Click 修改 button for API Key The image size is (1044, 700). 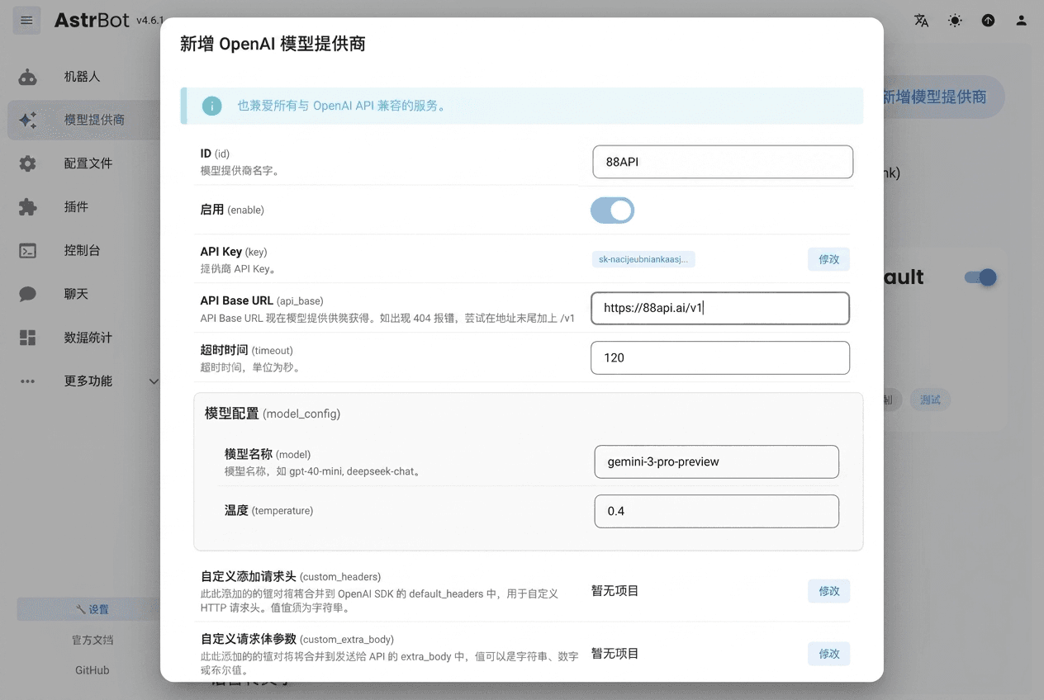828,259
